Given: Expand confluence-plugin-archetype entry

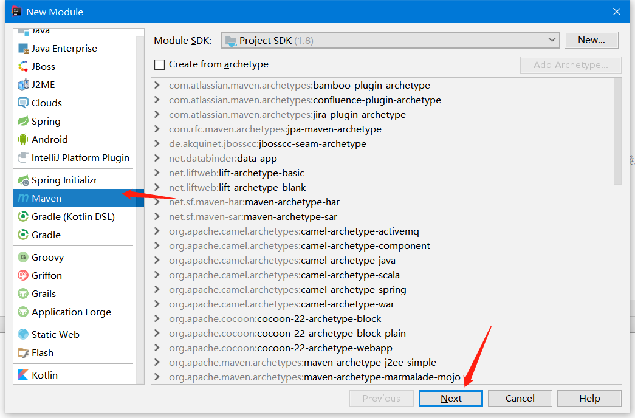Looking at the screenshot, I should tap(157, 100).
